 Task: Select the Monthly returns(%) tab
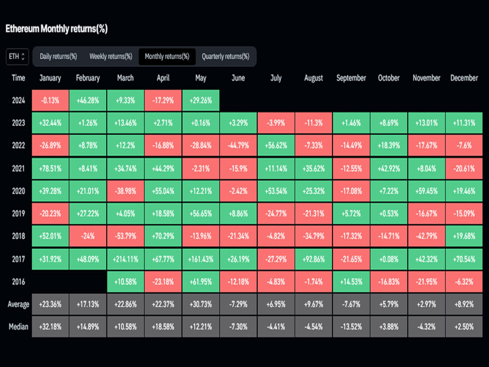click(x=167, y=56)
